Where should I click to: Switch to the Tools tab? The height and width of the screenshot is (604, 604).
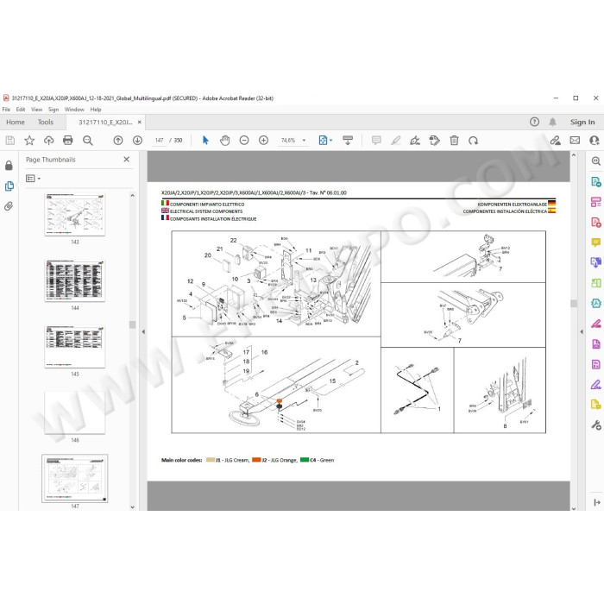point(46,123)
